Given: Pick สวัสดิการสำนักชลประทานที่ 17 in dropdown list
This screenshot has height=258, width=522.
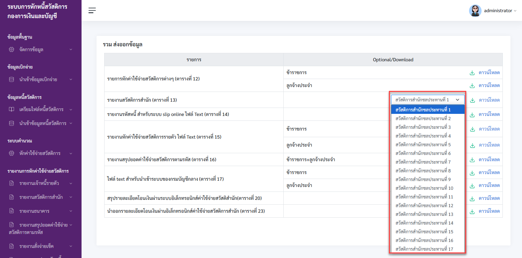Looking at the screenshot, I should [x=428, y=249].
